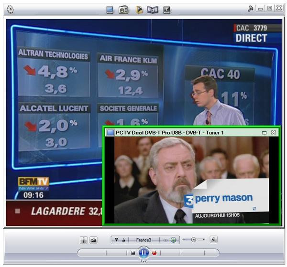287x267 pixels.
Task: Go to next channel with up arrow
Action: point(124,240)
